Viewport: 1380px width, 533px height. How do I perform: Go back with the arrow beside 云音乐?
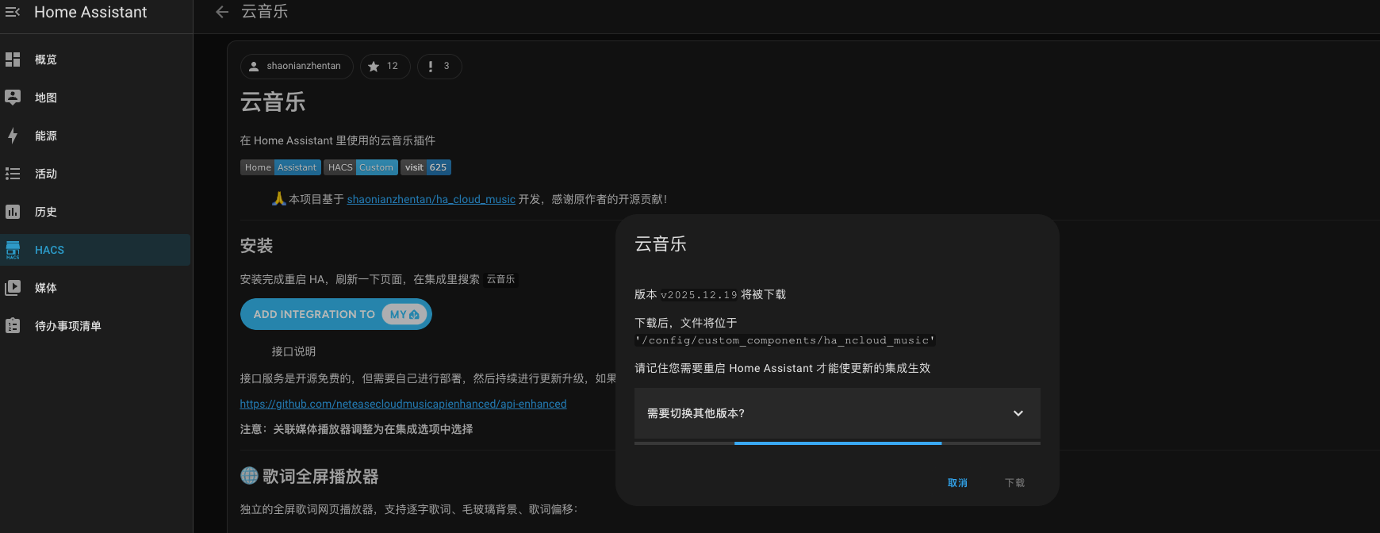222,12
